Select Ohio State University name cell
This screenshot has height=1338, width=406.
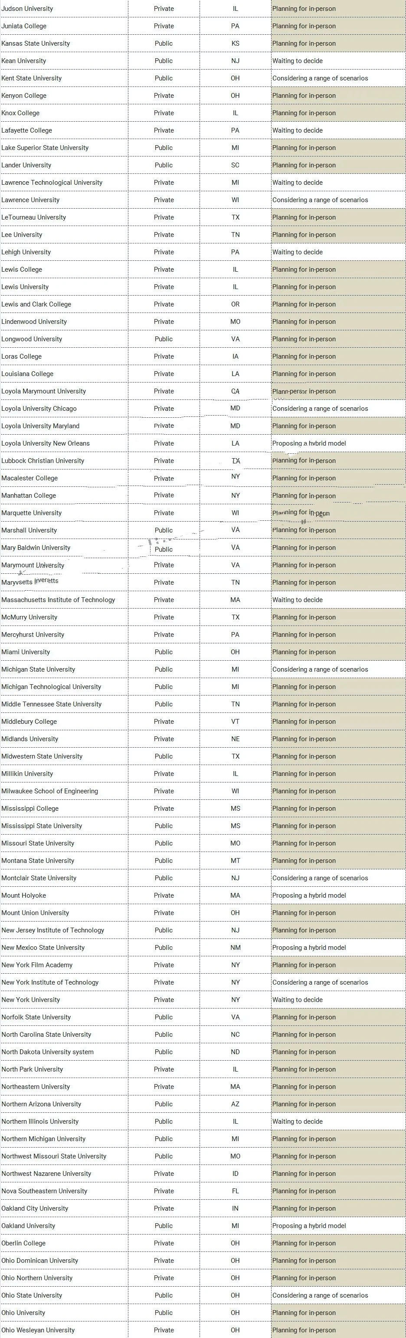click(x=31, y=1295)
